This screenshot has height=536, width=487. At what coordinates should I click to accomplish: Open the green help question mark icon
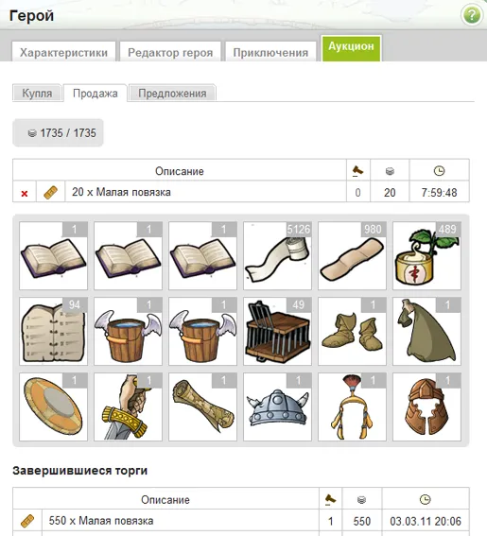click(472, 15)
